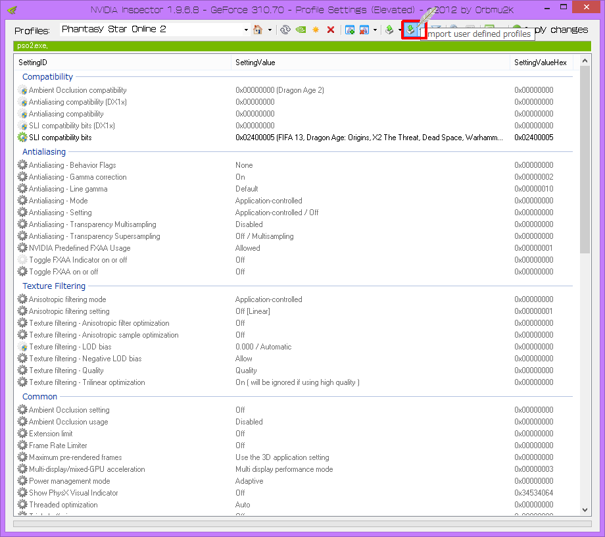Click gear icon for Frame Rate Limiter

click(22, 445)
